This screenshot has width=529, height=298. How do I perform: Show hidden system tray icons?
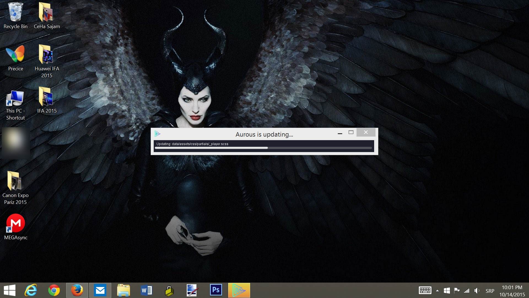tap(437, 291)
